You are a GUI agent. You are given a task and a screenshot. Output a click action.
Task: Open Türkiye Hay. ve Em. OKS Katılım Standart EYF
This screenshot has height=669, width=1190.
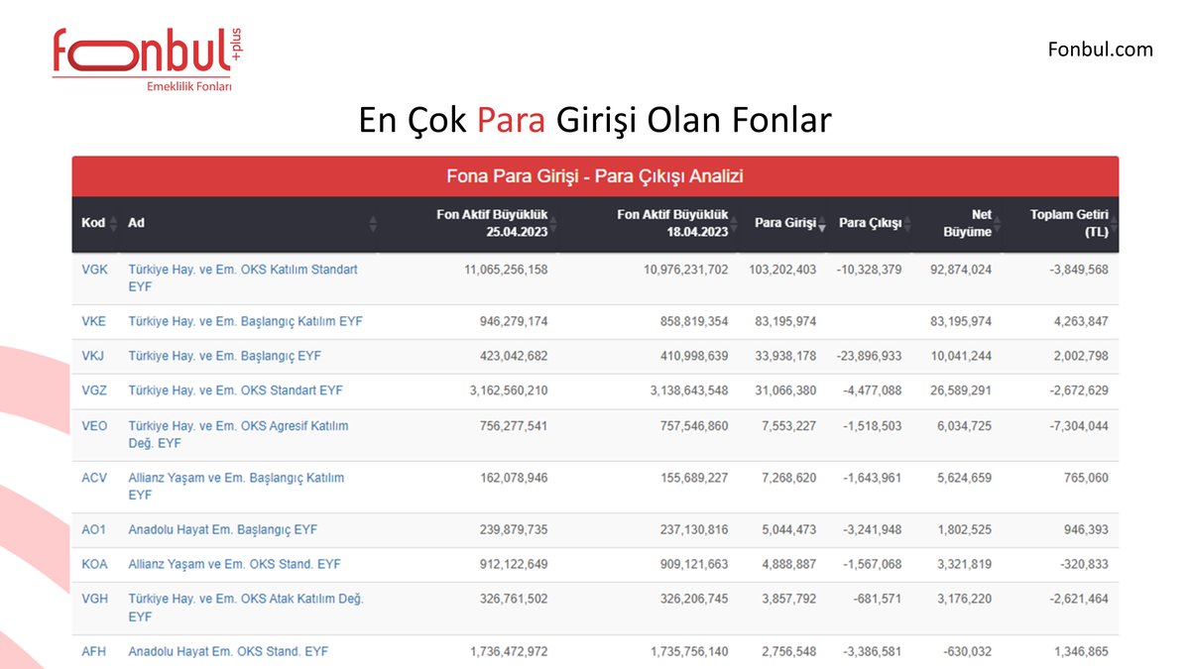coord(243,279)
